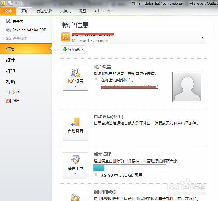Click the Outlook application icon in title bar

pos(3,3)
